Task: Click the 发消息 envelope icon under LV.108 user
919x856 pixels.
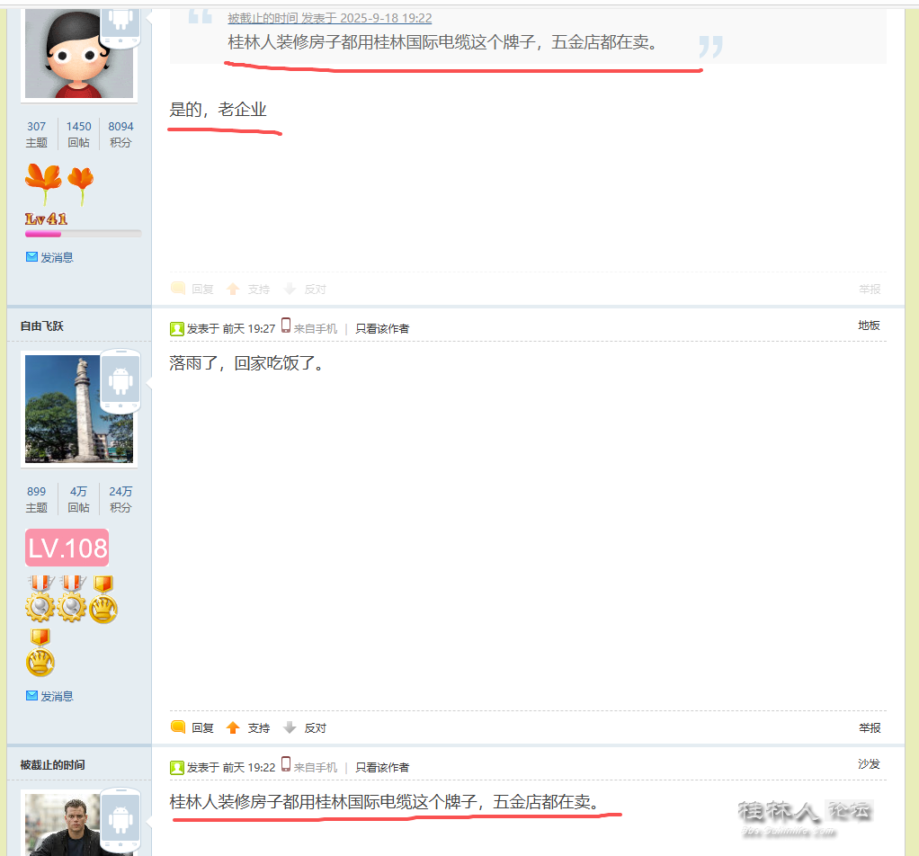Action: (x=31, y=695)
